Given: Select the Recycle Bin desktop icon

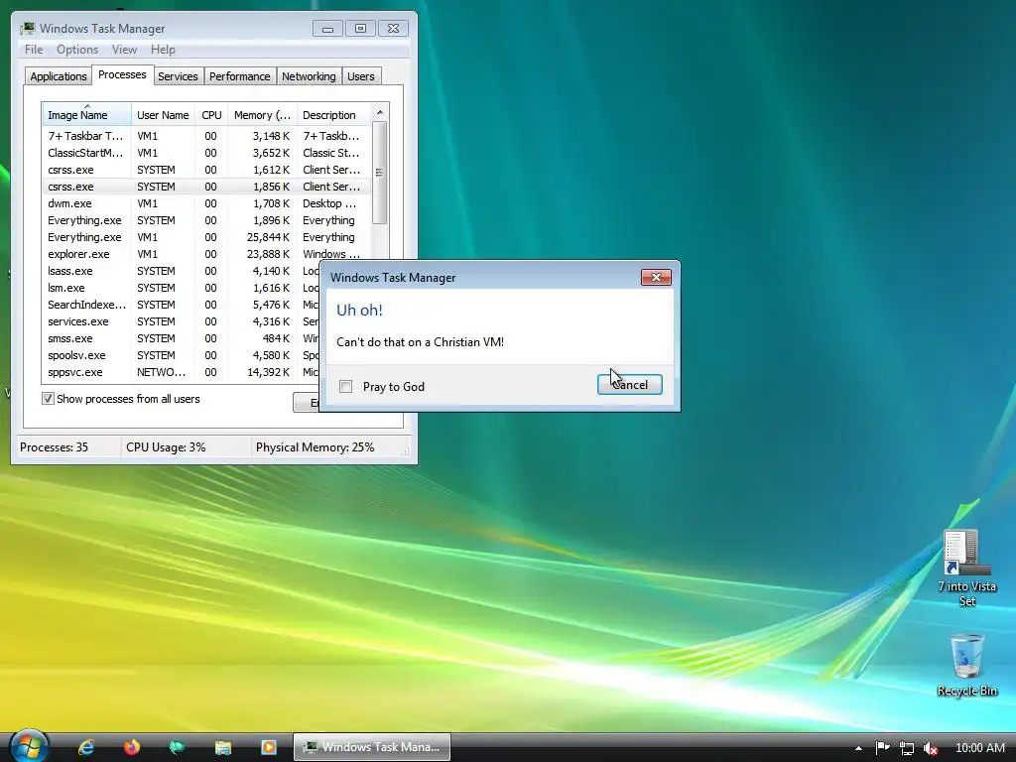Looking at the screenshot, I should point(966,665).
